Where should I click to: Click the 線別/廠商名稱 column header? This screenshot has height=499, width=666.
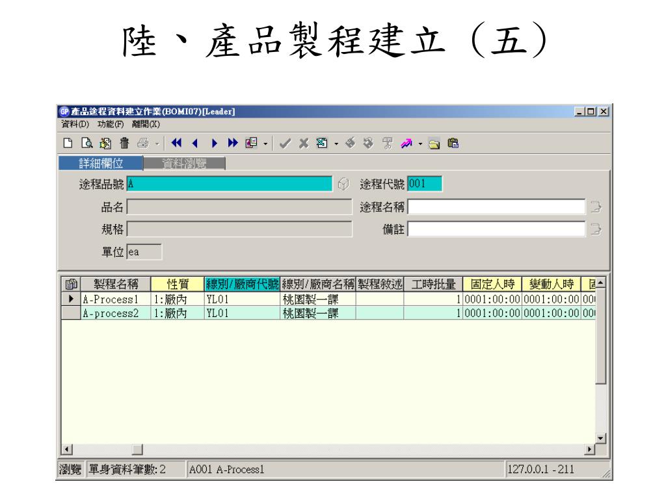[x=318, y=284]
